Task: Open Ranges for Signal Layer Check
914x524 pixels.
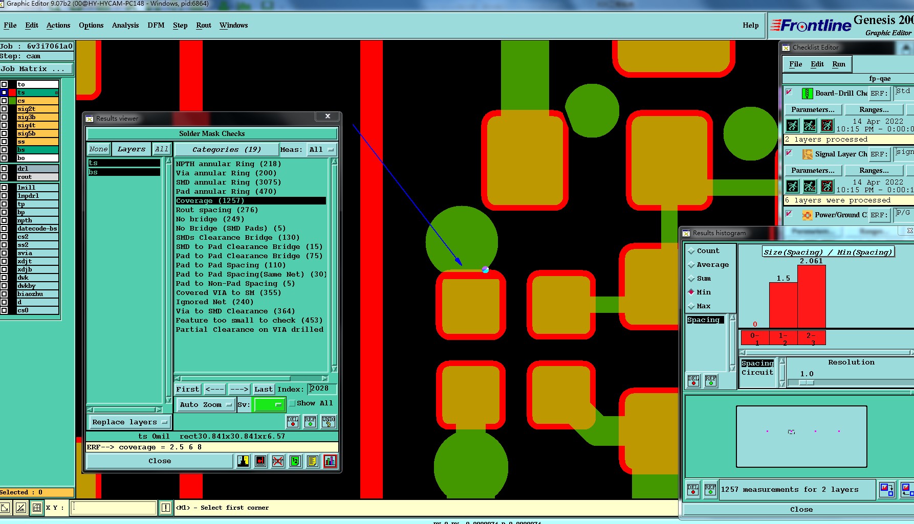Action: coord(874,170)
